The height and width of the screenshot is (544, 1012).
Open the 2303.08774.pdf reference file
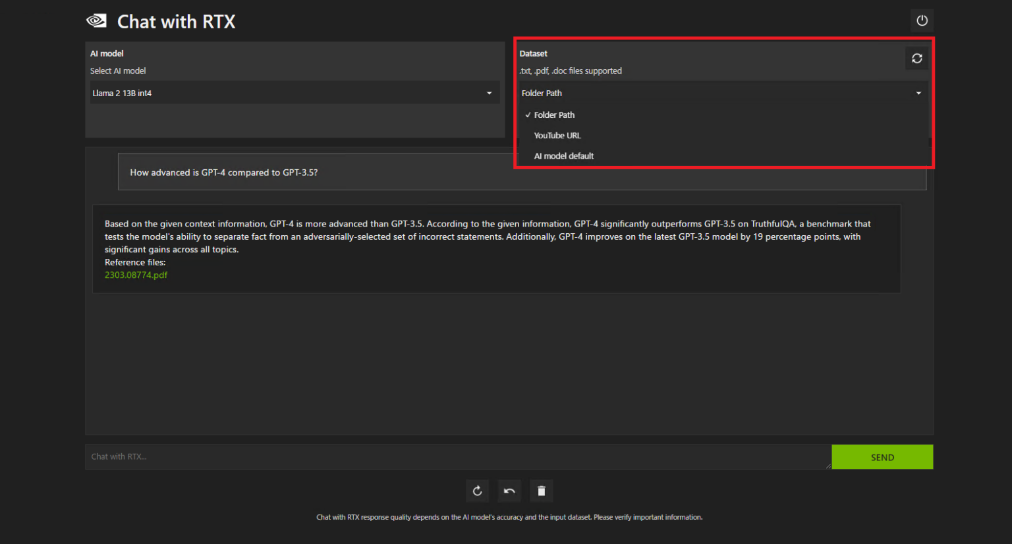point(136,275)
